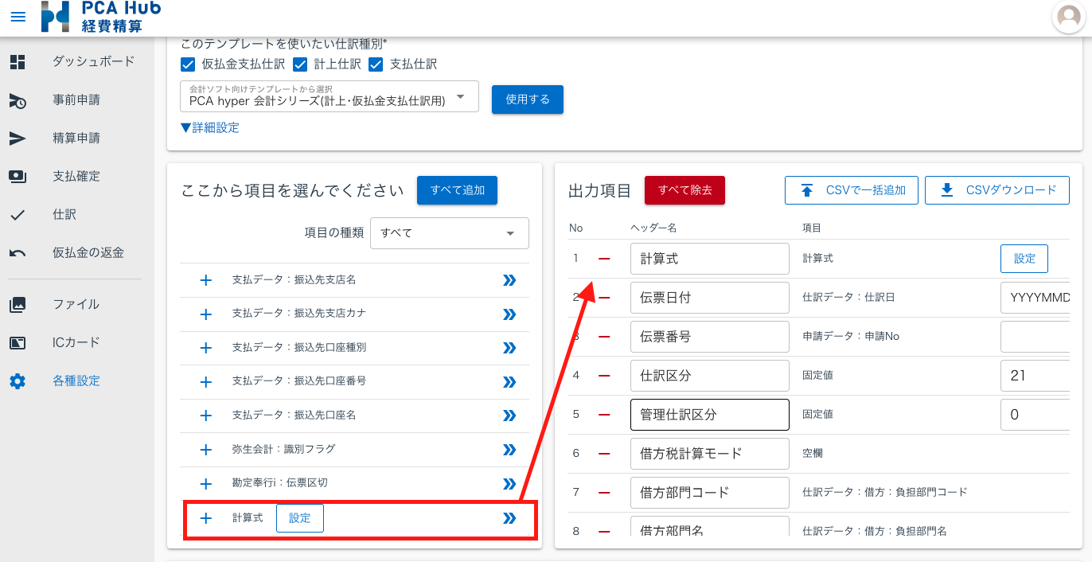This screenshot has width=1092, height=562.
Task: Click header name field 借方税計算モード
Action: click(x=710, y=454)
